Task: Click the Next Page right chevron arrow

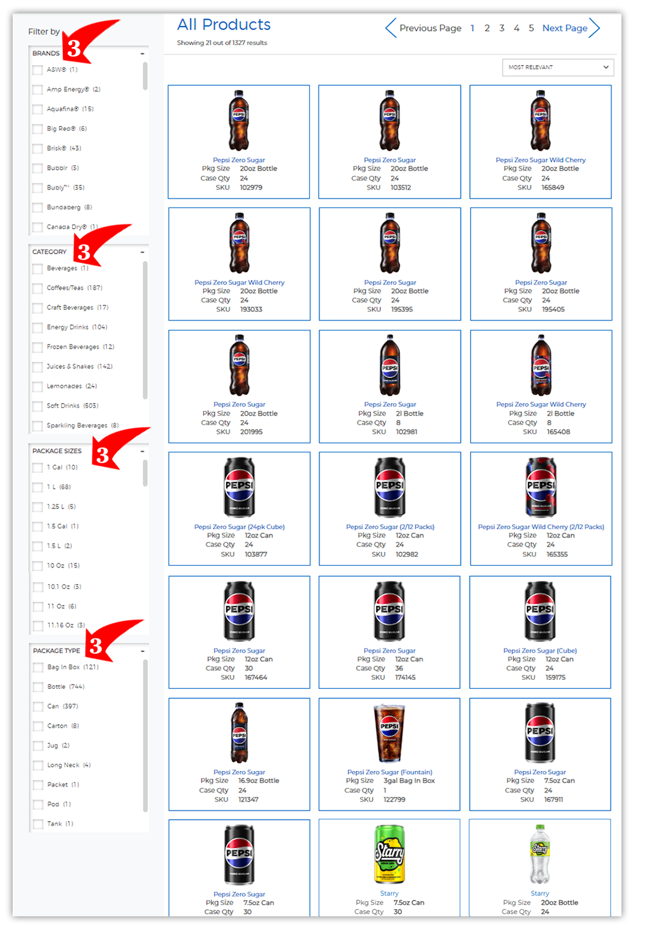Action: (594, 28)
